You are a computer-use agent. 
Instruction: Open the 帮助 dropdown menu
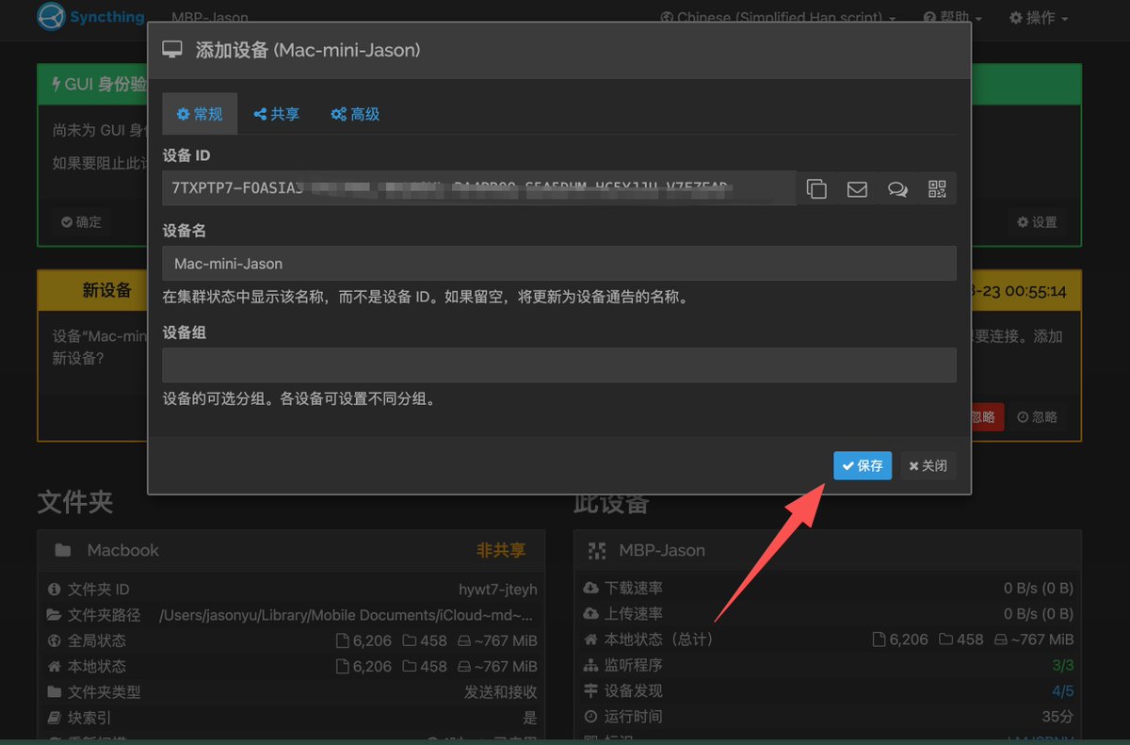point(953,18)
